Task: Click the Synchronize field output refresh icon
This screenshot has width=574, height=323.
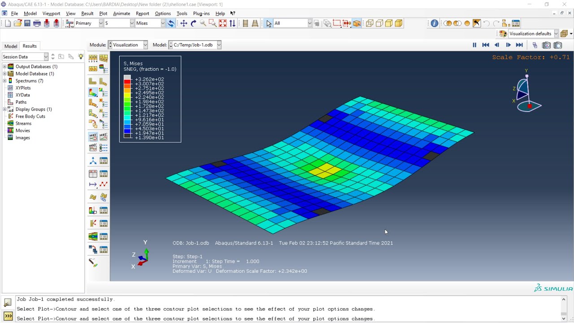Action: [x=171, y=23]
